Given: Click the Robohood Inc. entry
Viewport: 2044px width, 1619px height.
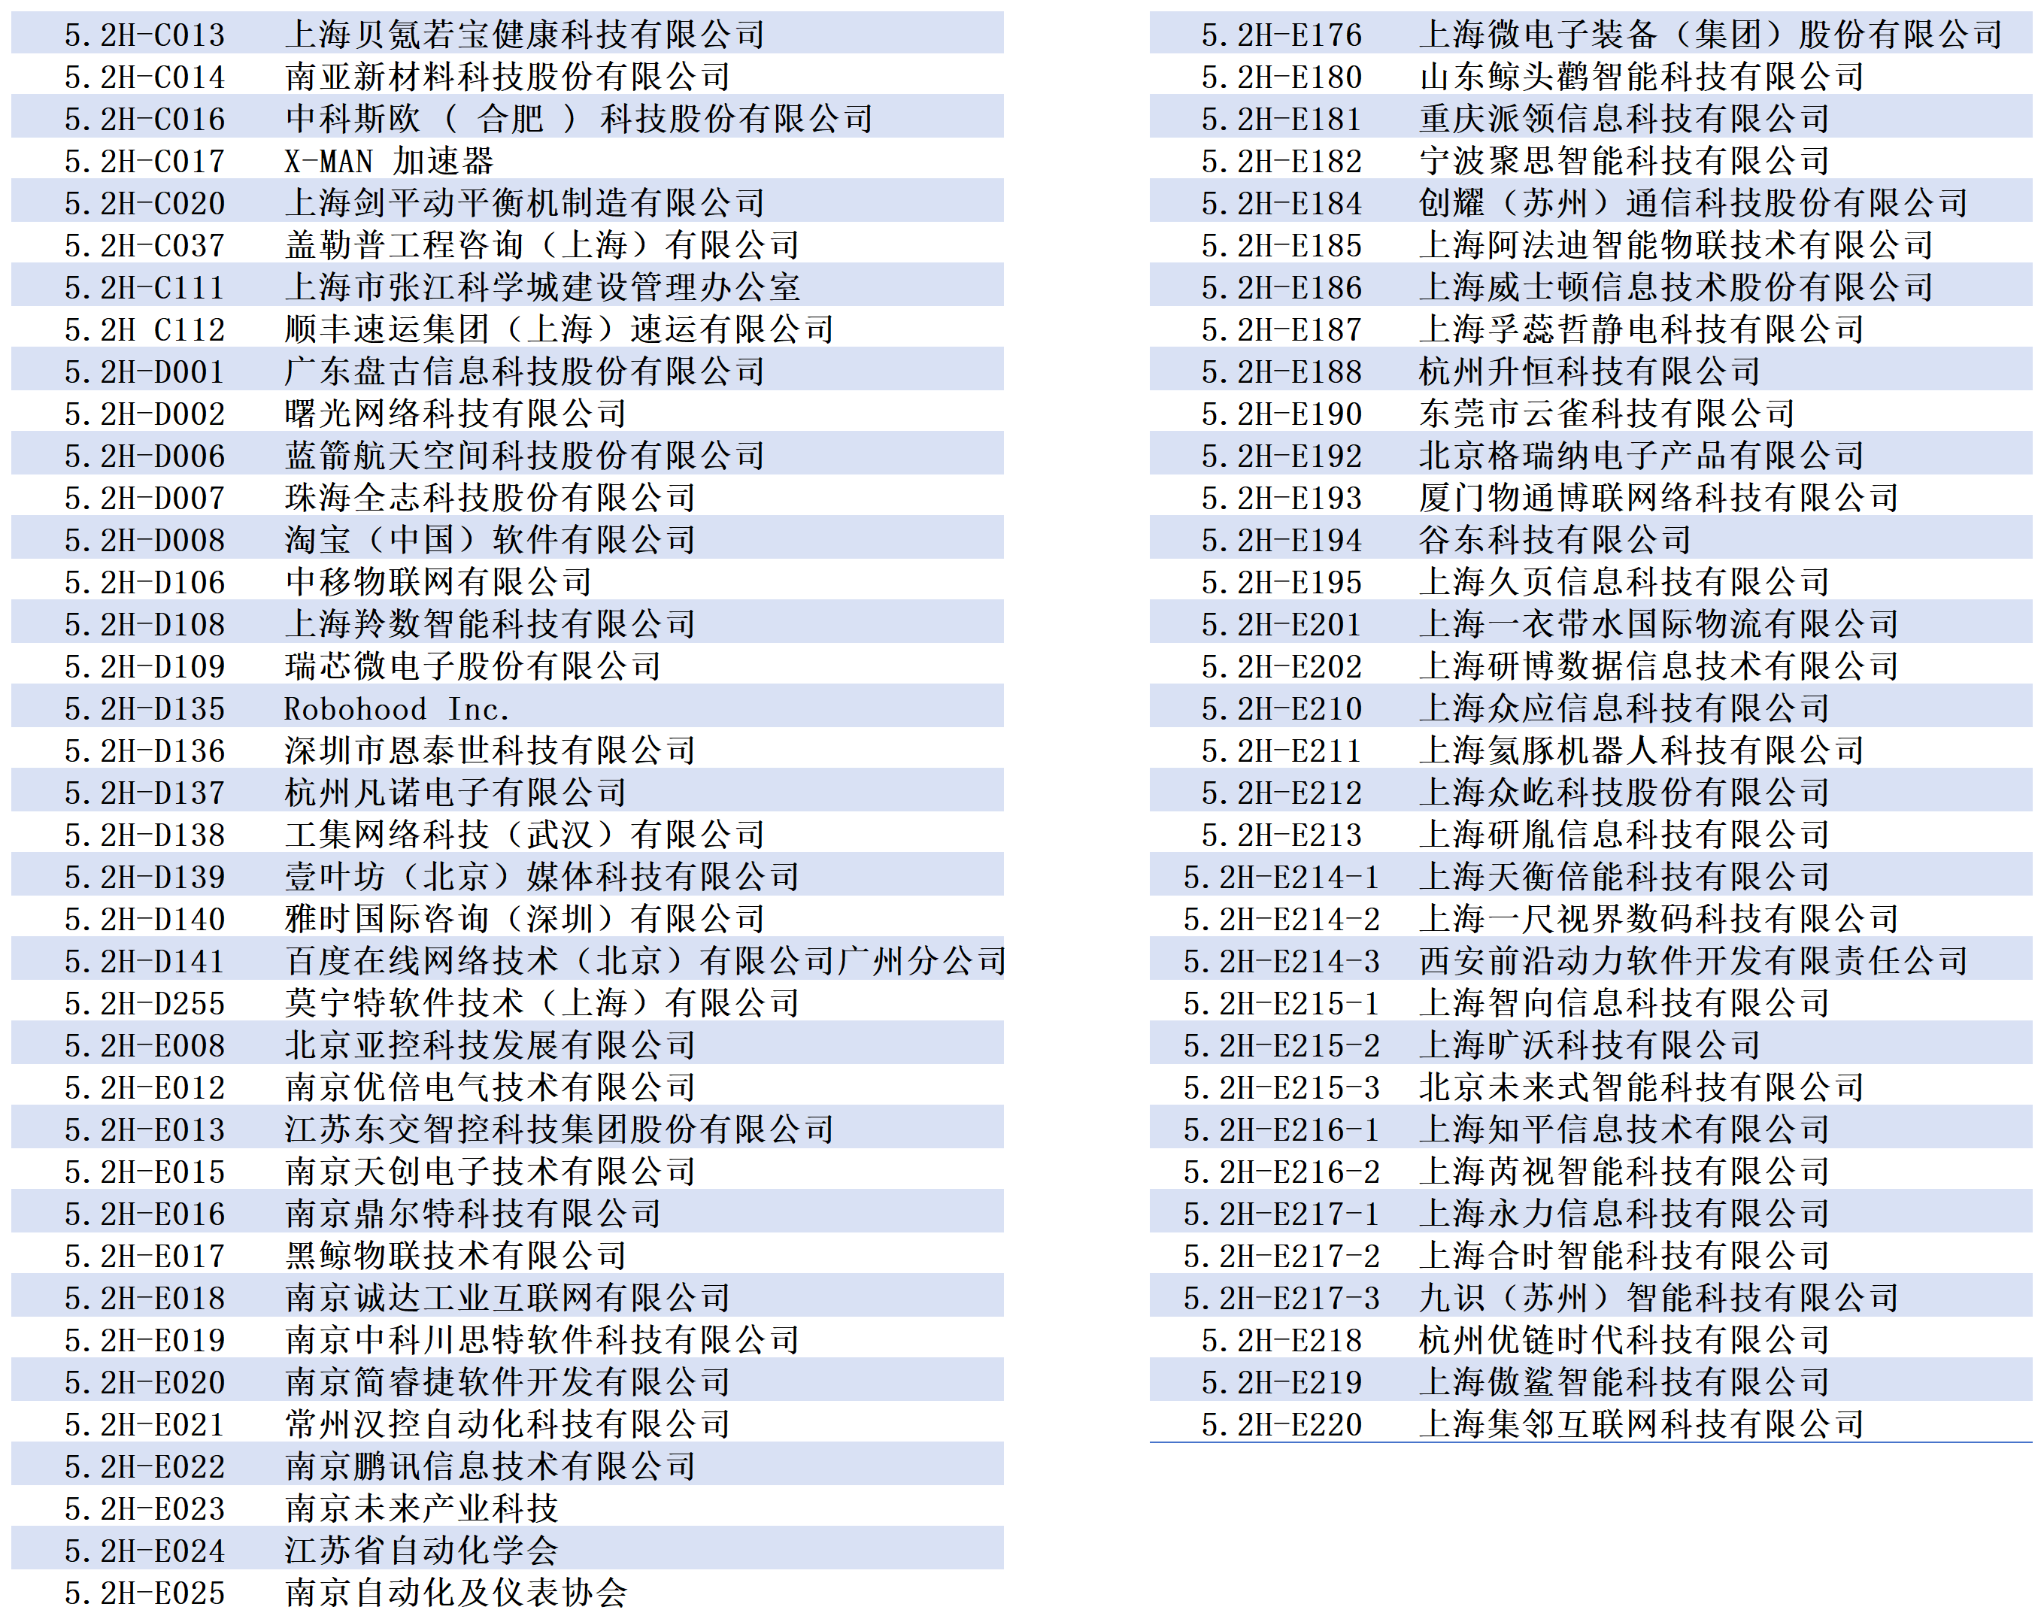Looking at the screenshot, I should click(397, 708).
